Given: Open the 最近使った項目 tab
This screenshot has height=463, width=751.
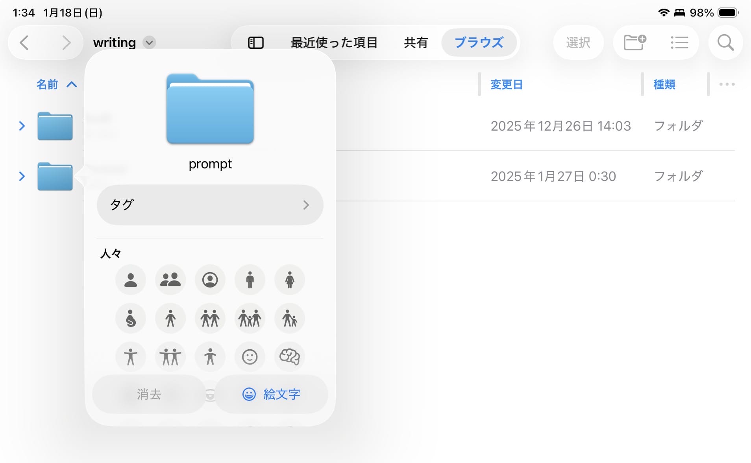Looking at the screenshot, I should (335, 42).
